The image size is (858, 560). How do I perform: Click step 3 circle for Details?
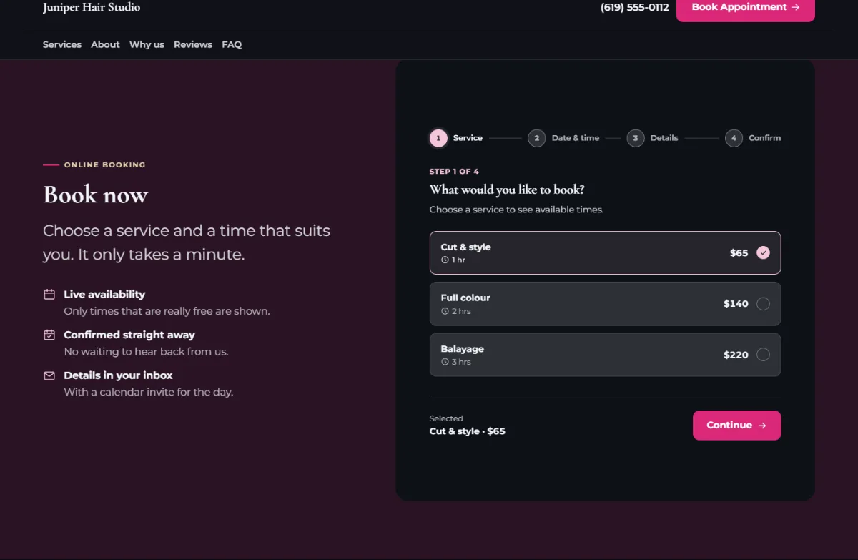[636, 138]
